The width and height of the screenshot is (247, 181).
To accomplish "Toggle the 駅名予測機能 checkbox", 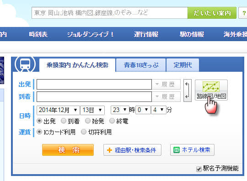I will (x=199, y=169).
